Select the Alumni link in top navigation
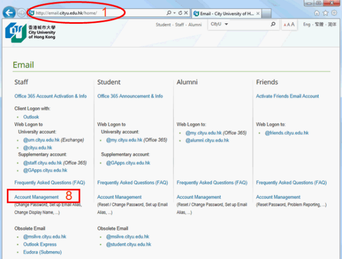The height and width of the screenshot is (259, 342). (x=195, y=24)
